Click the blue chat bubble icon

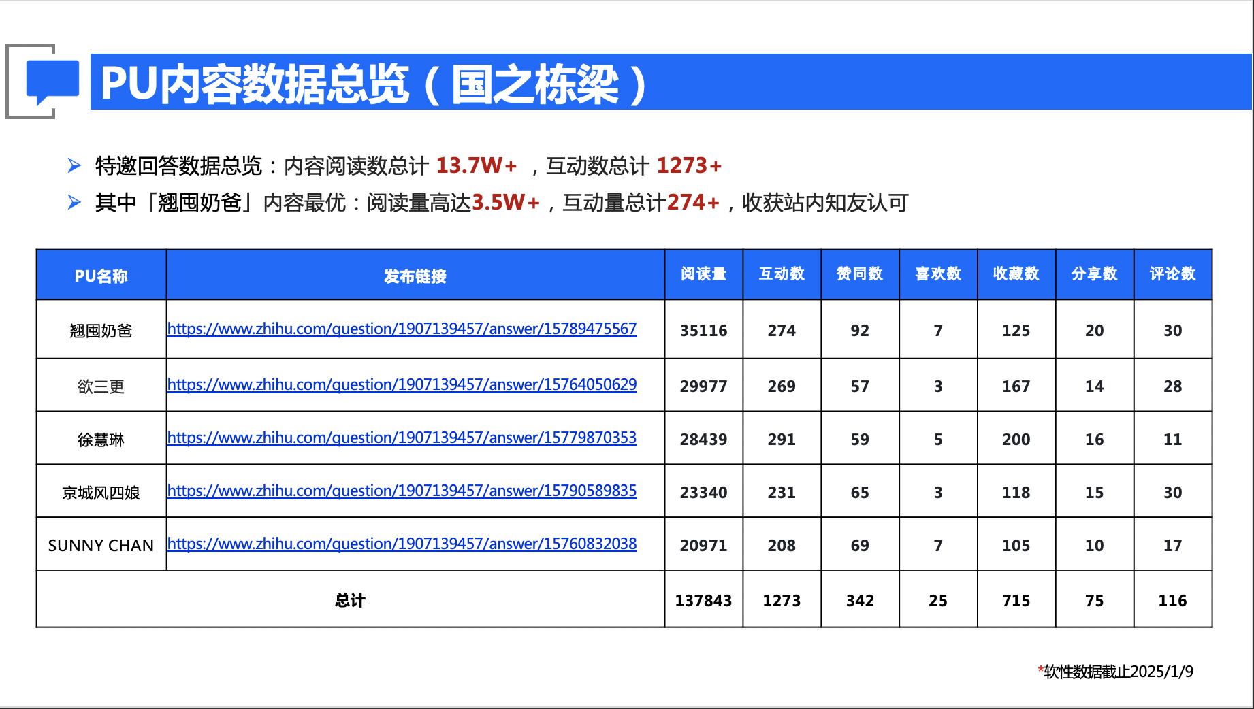point(52,81)
